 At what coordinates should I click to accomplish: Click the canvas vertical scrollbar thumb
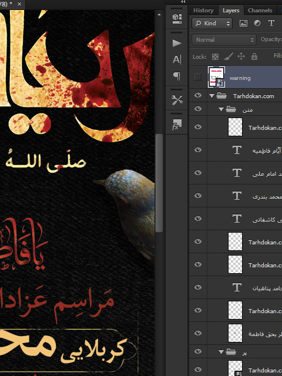159,183
